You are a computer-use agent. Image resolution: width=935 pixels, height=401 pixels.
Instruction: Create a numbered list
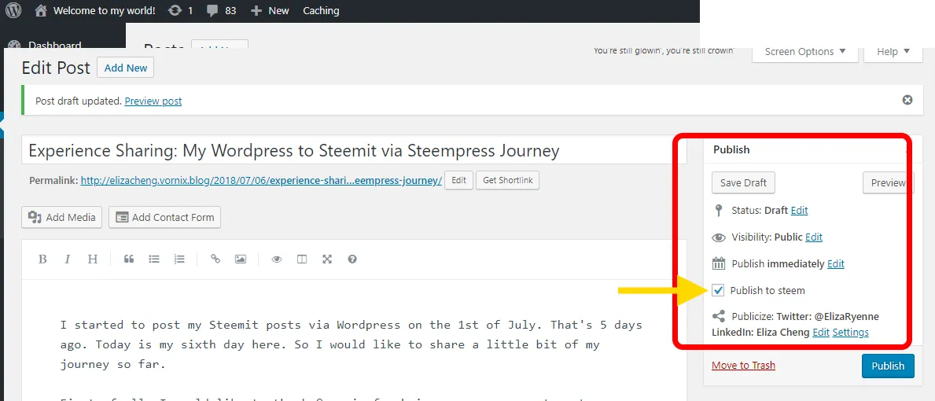pyautogui.click(x=179, y=259)
